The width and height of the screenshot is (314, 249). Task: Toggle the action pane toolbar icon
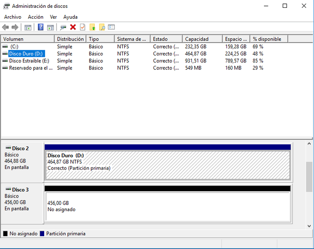click(x=51, y=28)
